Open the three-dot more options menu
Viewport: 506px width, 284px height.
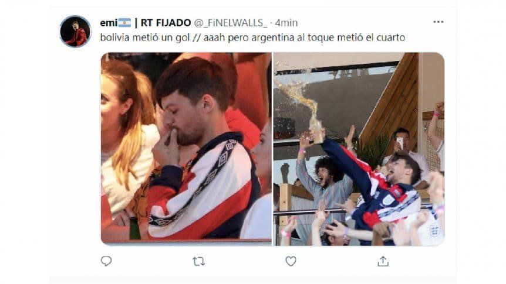(438, 22)
